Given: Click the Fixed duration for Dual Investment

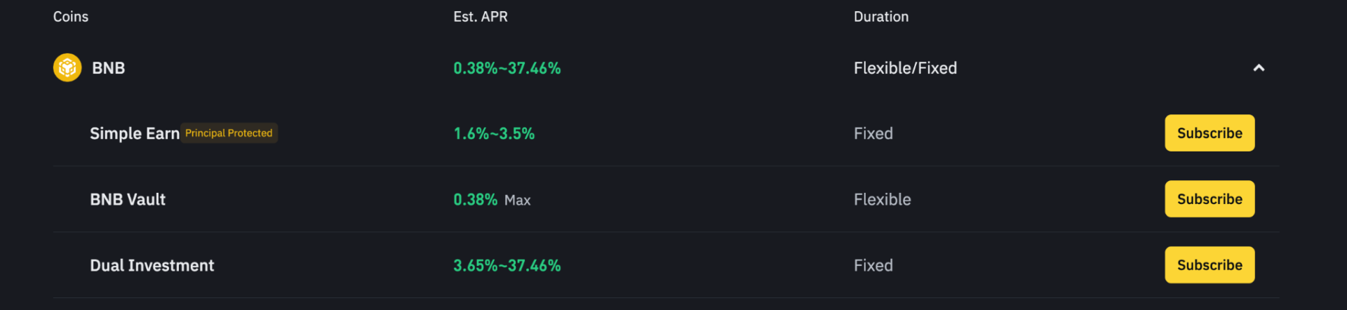Looking at the screenshot, I should [873, 266].
